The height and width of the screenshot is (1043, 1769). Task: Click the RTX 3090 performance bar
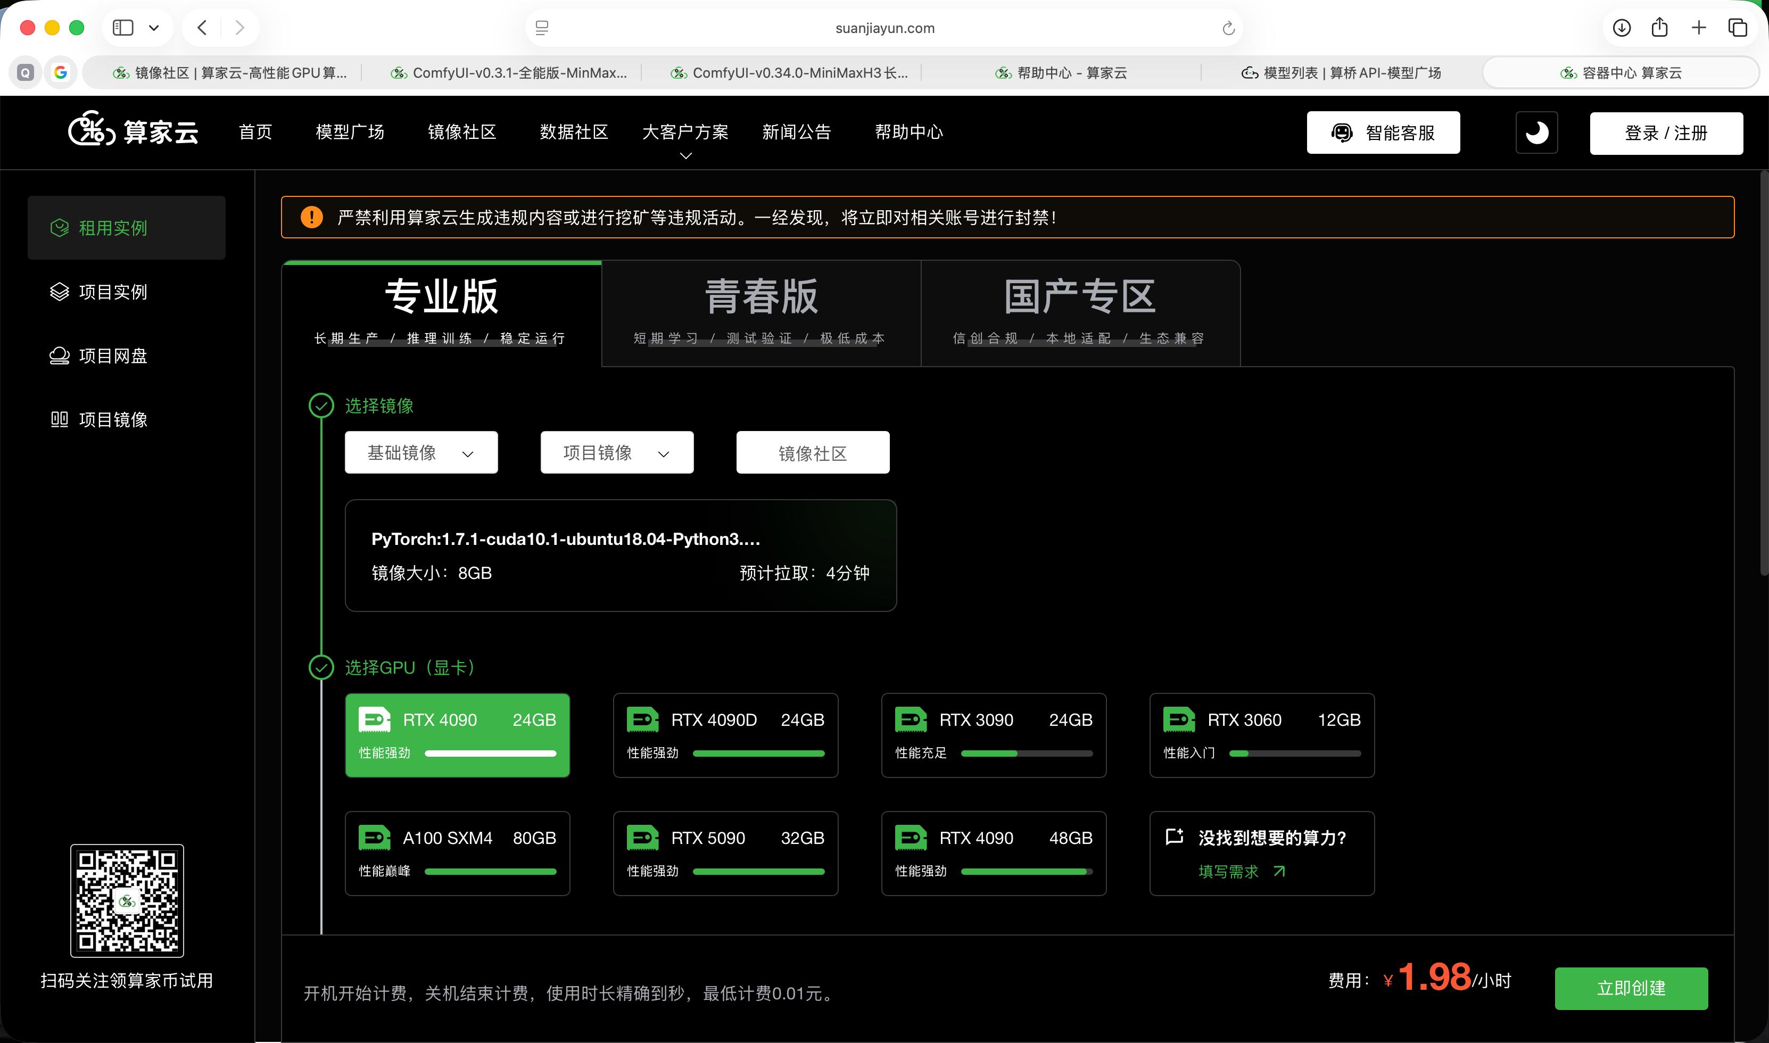coord(1026,754)
